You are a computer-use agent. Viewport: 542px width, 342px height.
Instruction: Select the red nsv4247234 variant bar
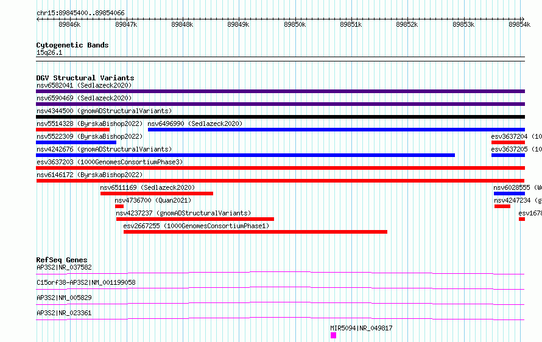(x=502, y=206)
